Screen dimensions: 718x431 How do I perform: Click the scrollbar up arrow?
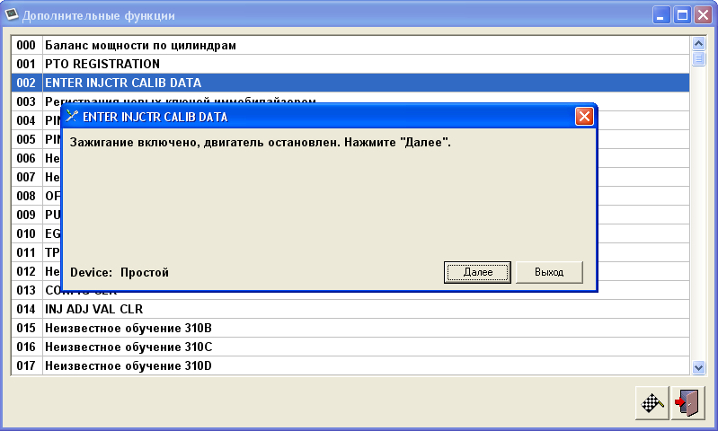pyautogui.click(x=698, y=43)
